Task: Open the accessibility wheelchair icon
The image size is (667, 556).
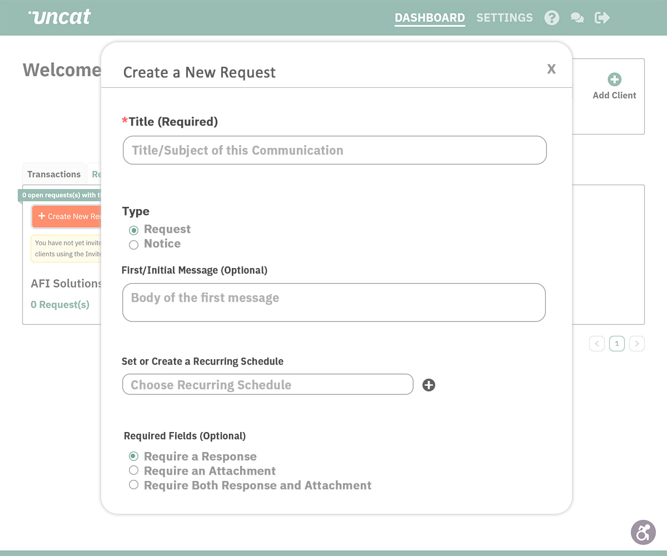Action: click(x=643, y=532)
